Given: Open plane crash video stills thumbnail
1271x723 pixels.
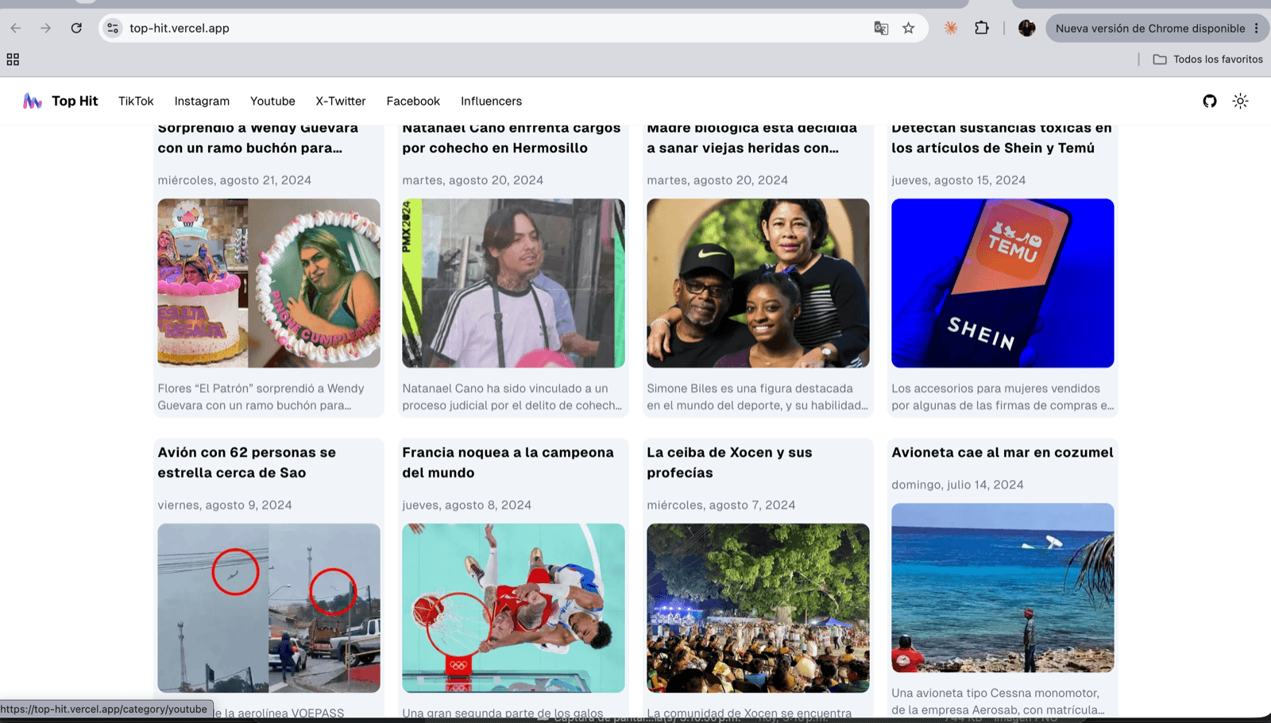Looking at the screenshot, I should coord(268,608).
